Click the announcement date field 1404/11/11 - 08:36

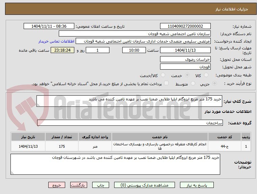coord(49,26)
